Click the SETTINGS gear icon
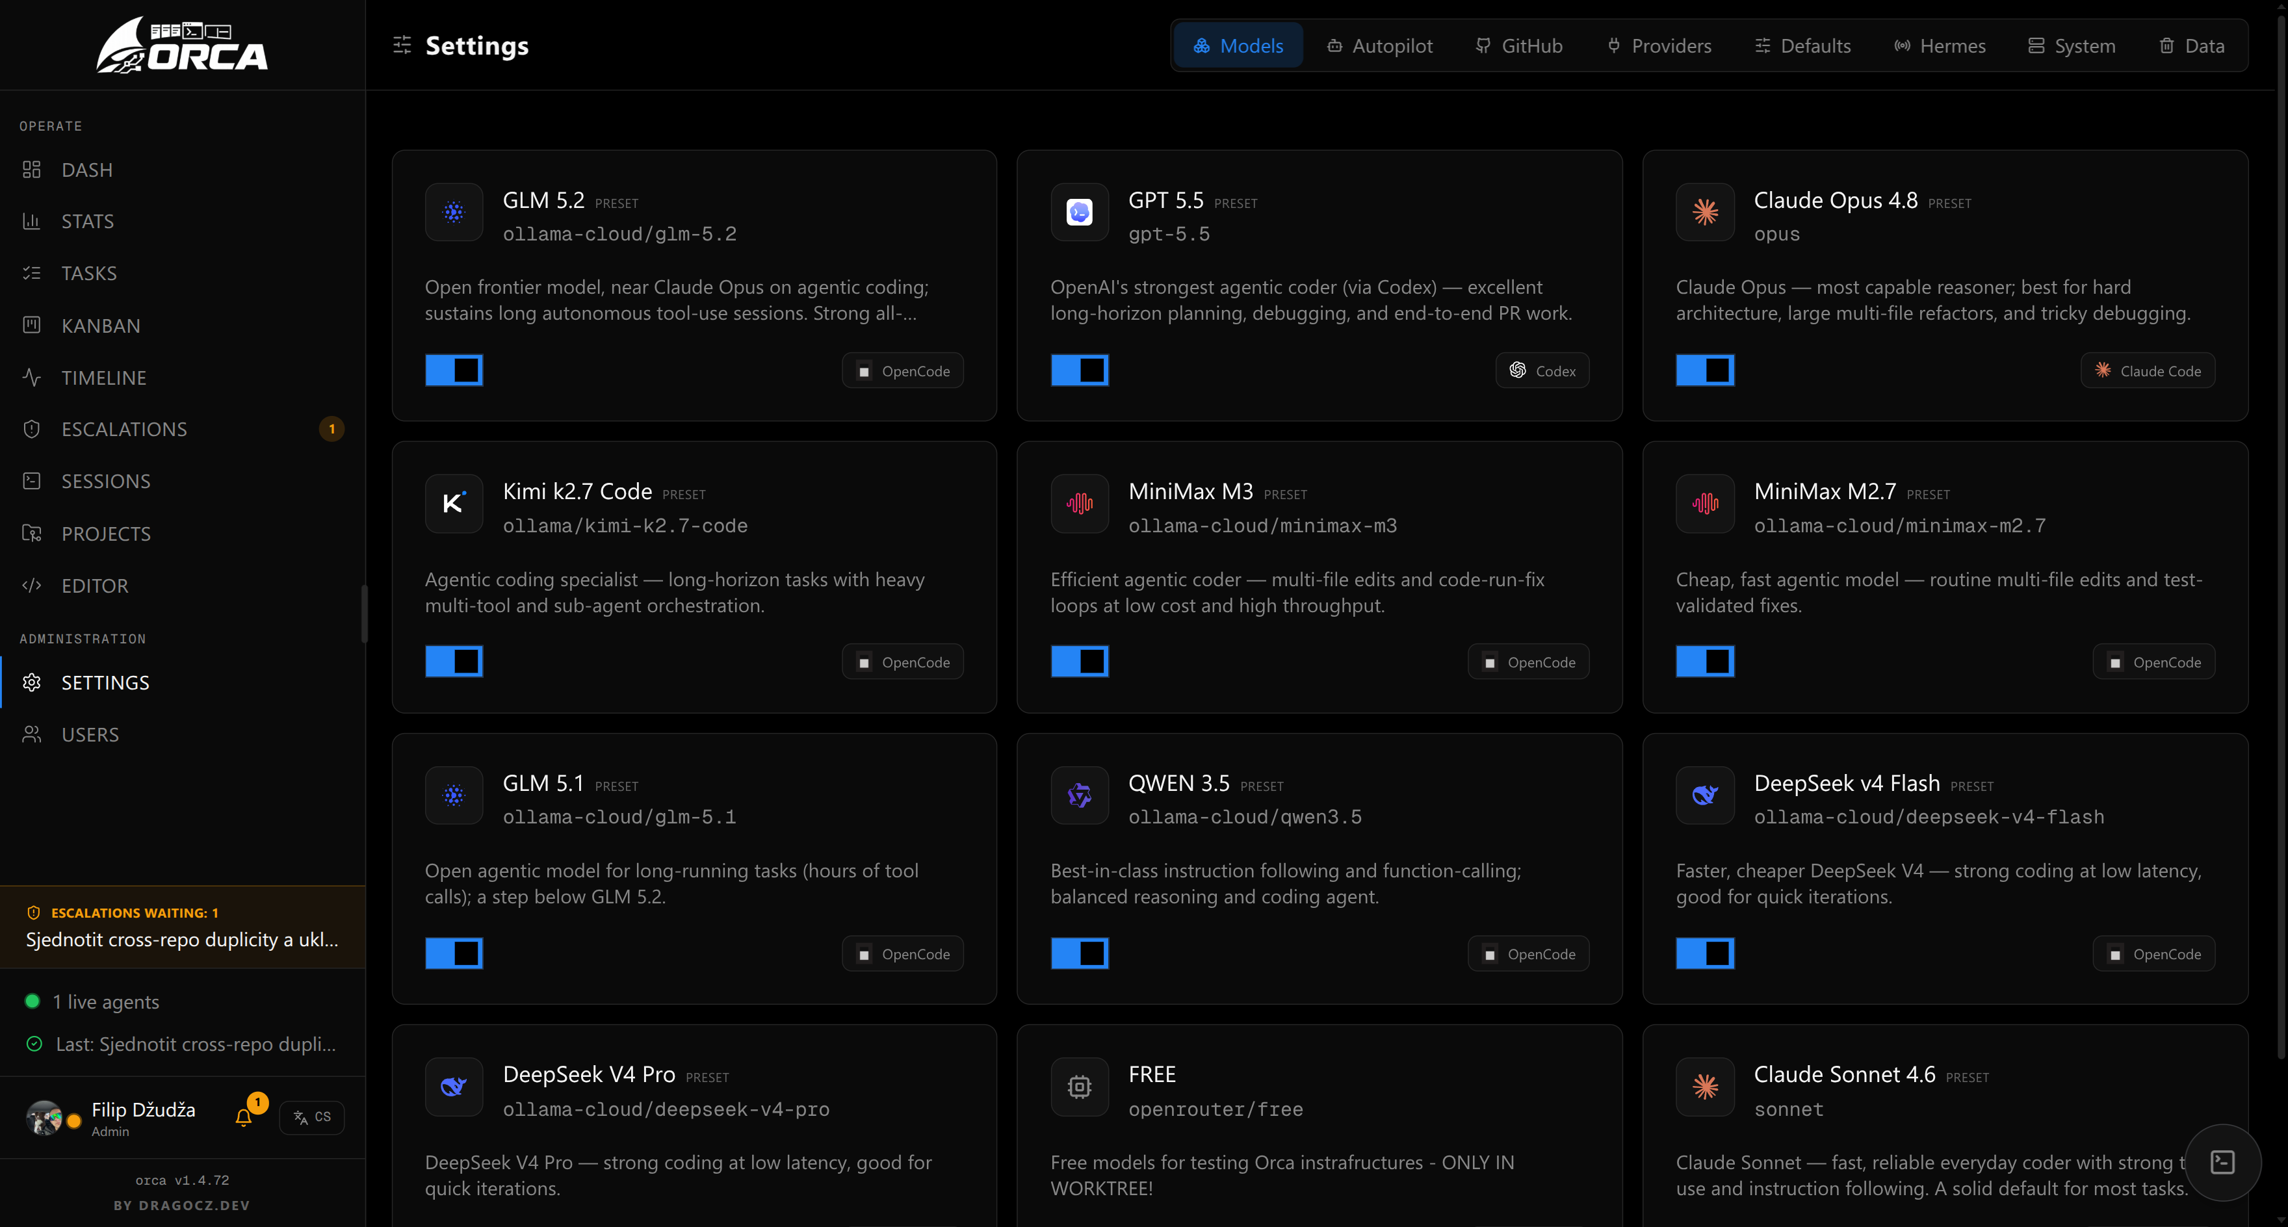The height and width of the screenshot is (1227, 2288). 32,682
